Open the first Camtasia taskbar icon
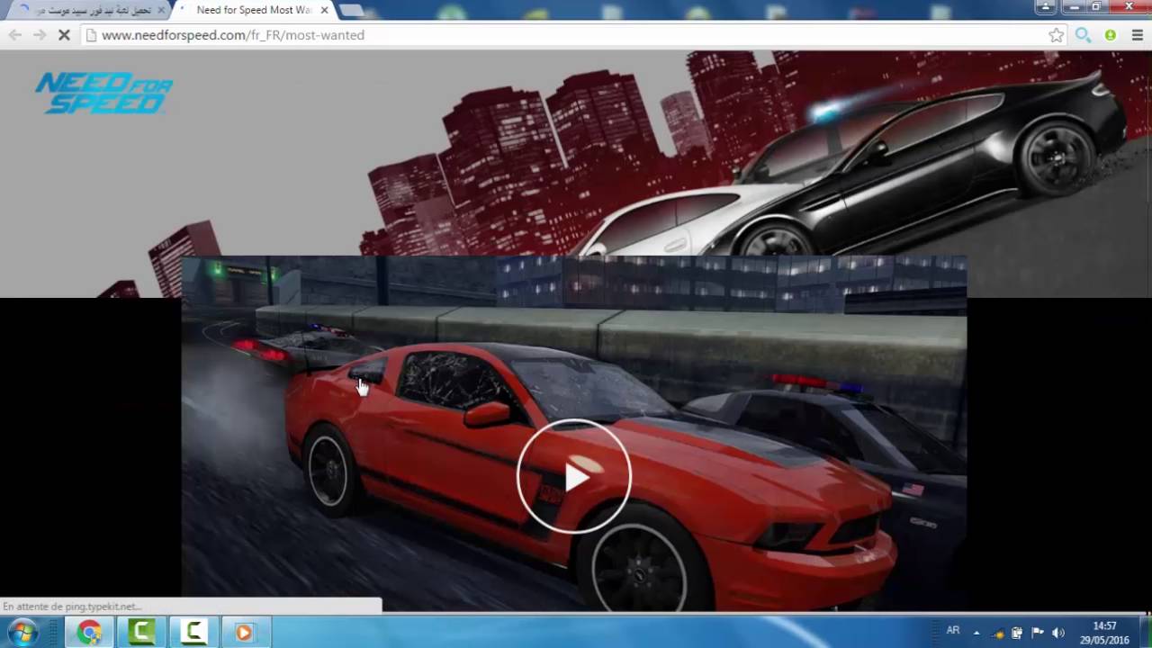The width and height of the screenshot is (1152, 648). [141, 633]
